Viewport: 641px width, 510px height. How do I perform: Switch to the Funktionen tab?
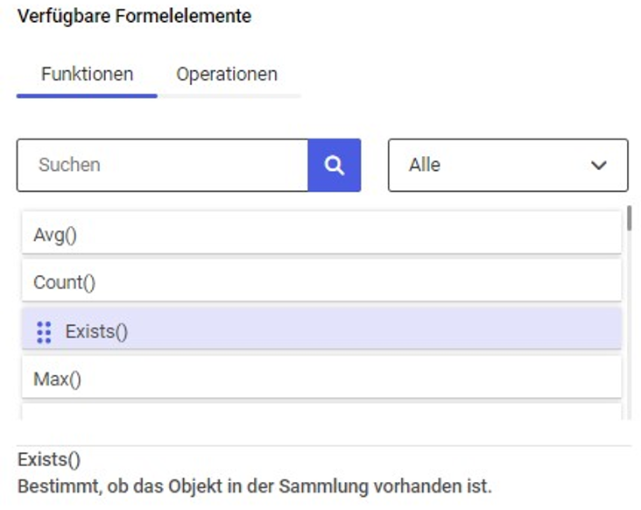(x=87, y=74)
